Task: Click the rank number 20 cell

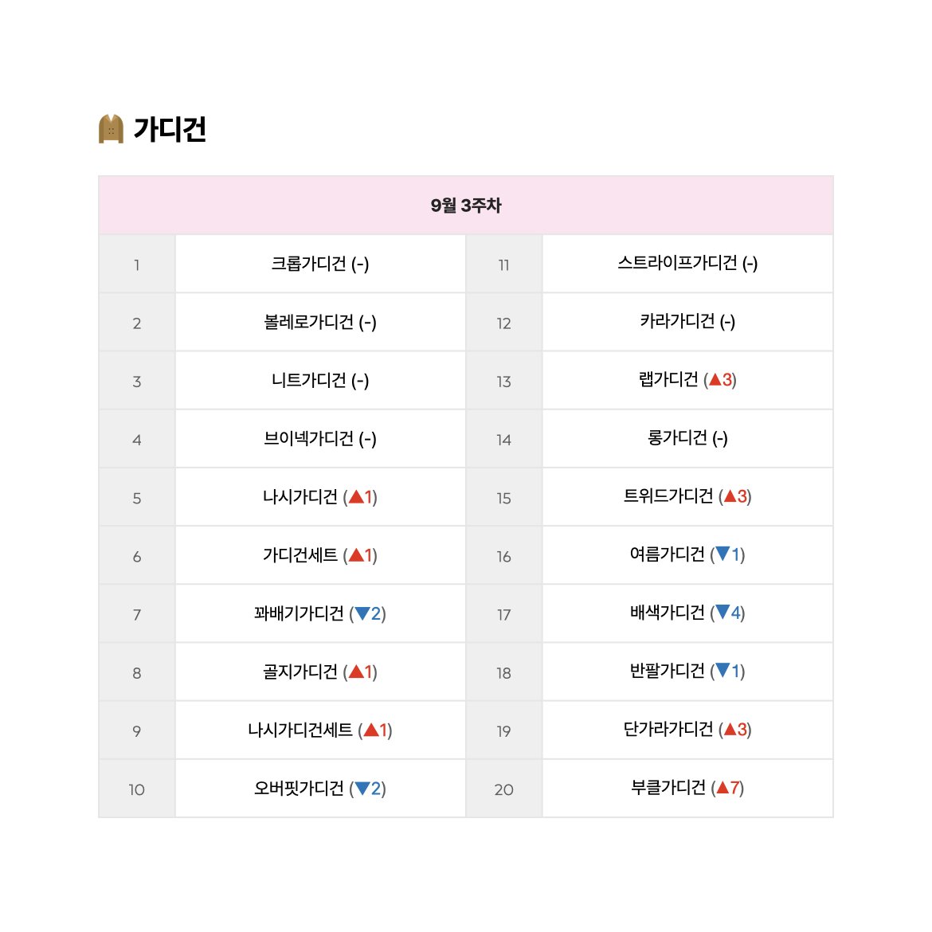Action: tap(503, 789)
